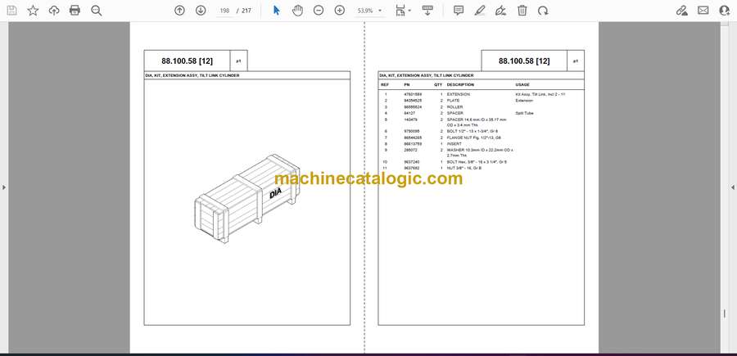
Task: Send the file by email with the envelope icon
Action: 703,11
